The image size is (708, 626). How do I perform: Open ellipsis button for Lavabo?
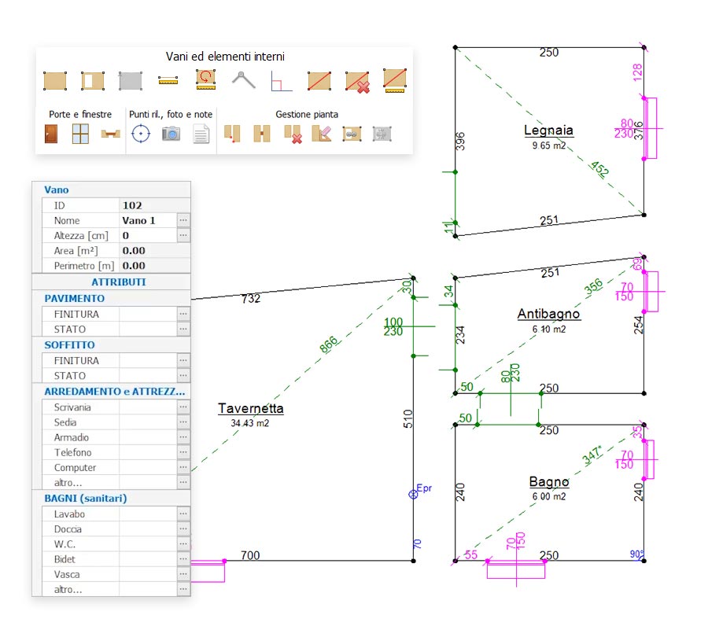[x=183, y=514]
